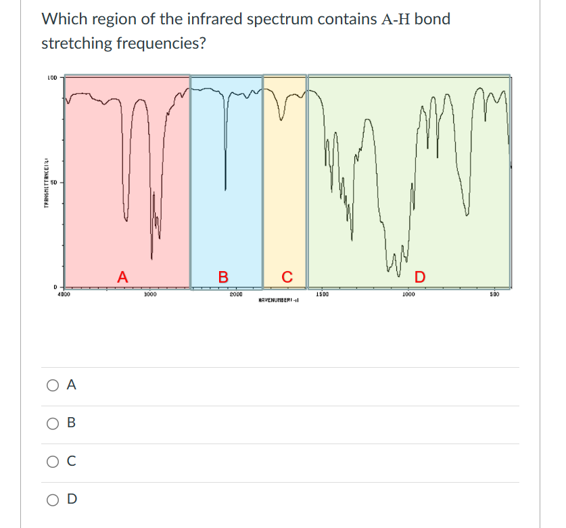The height and width of the screenshot is (528, 566).
Task: Click the red letter A on the spectrum
Action: click(x=122, y=276)
